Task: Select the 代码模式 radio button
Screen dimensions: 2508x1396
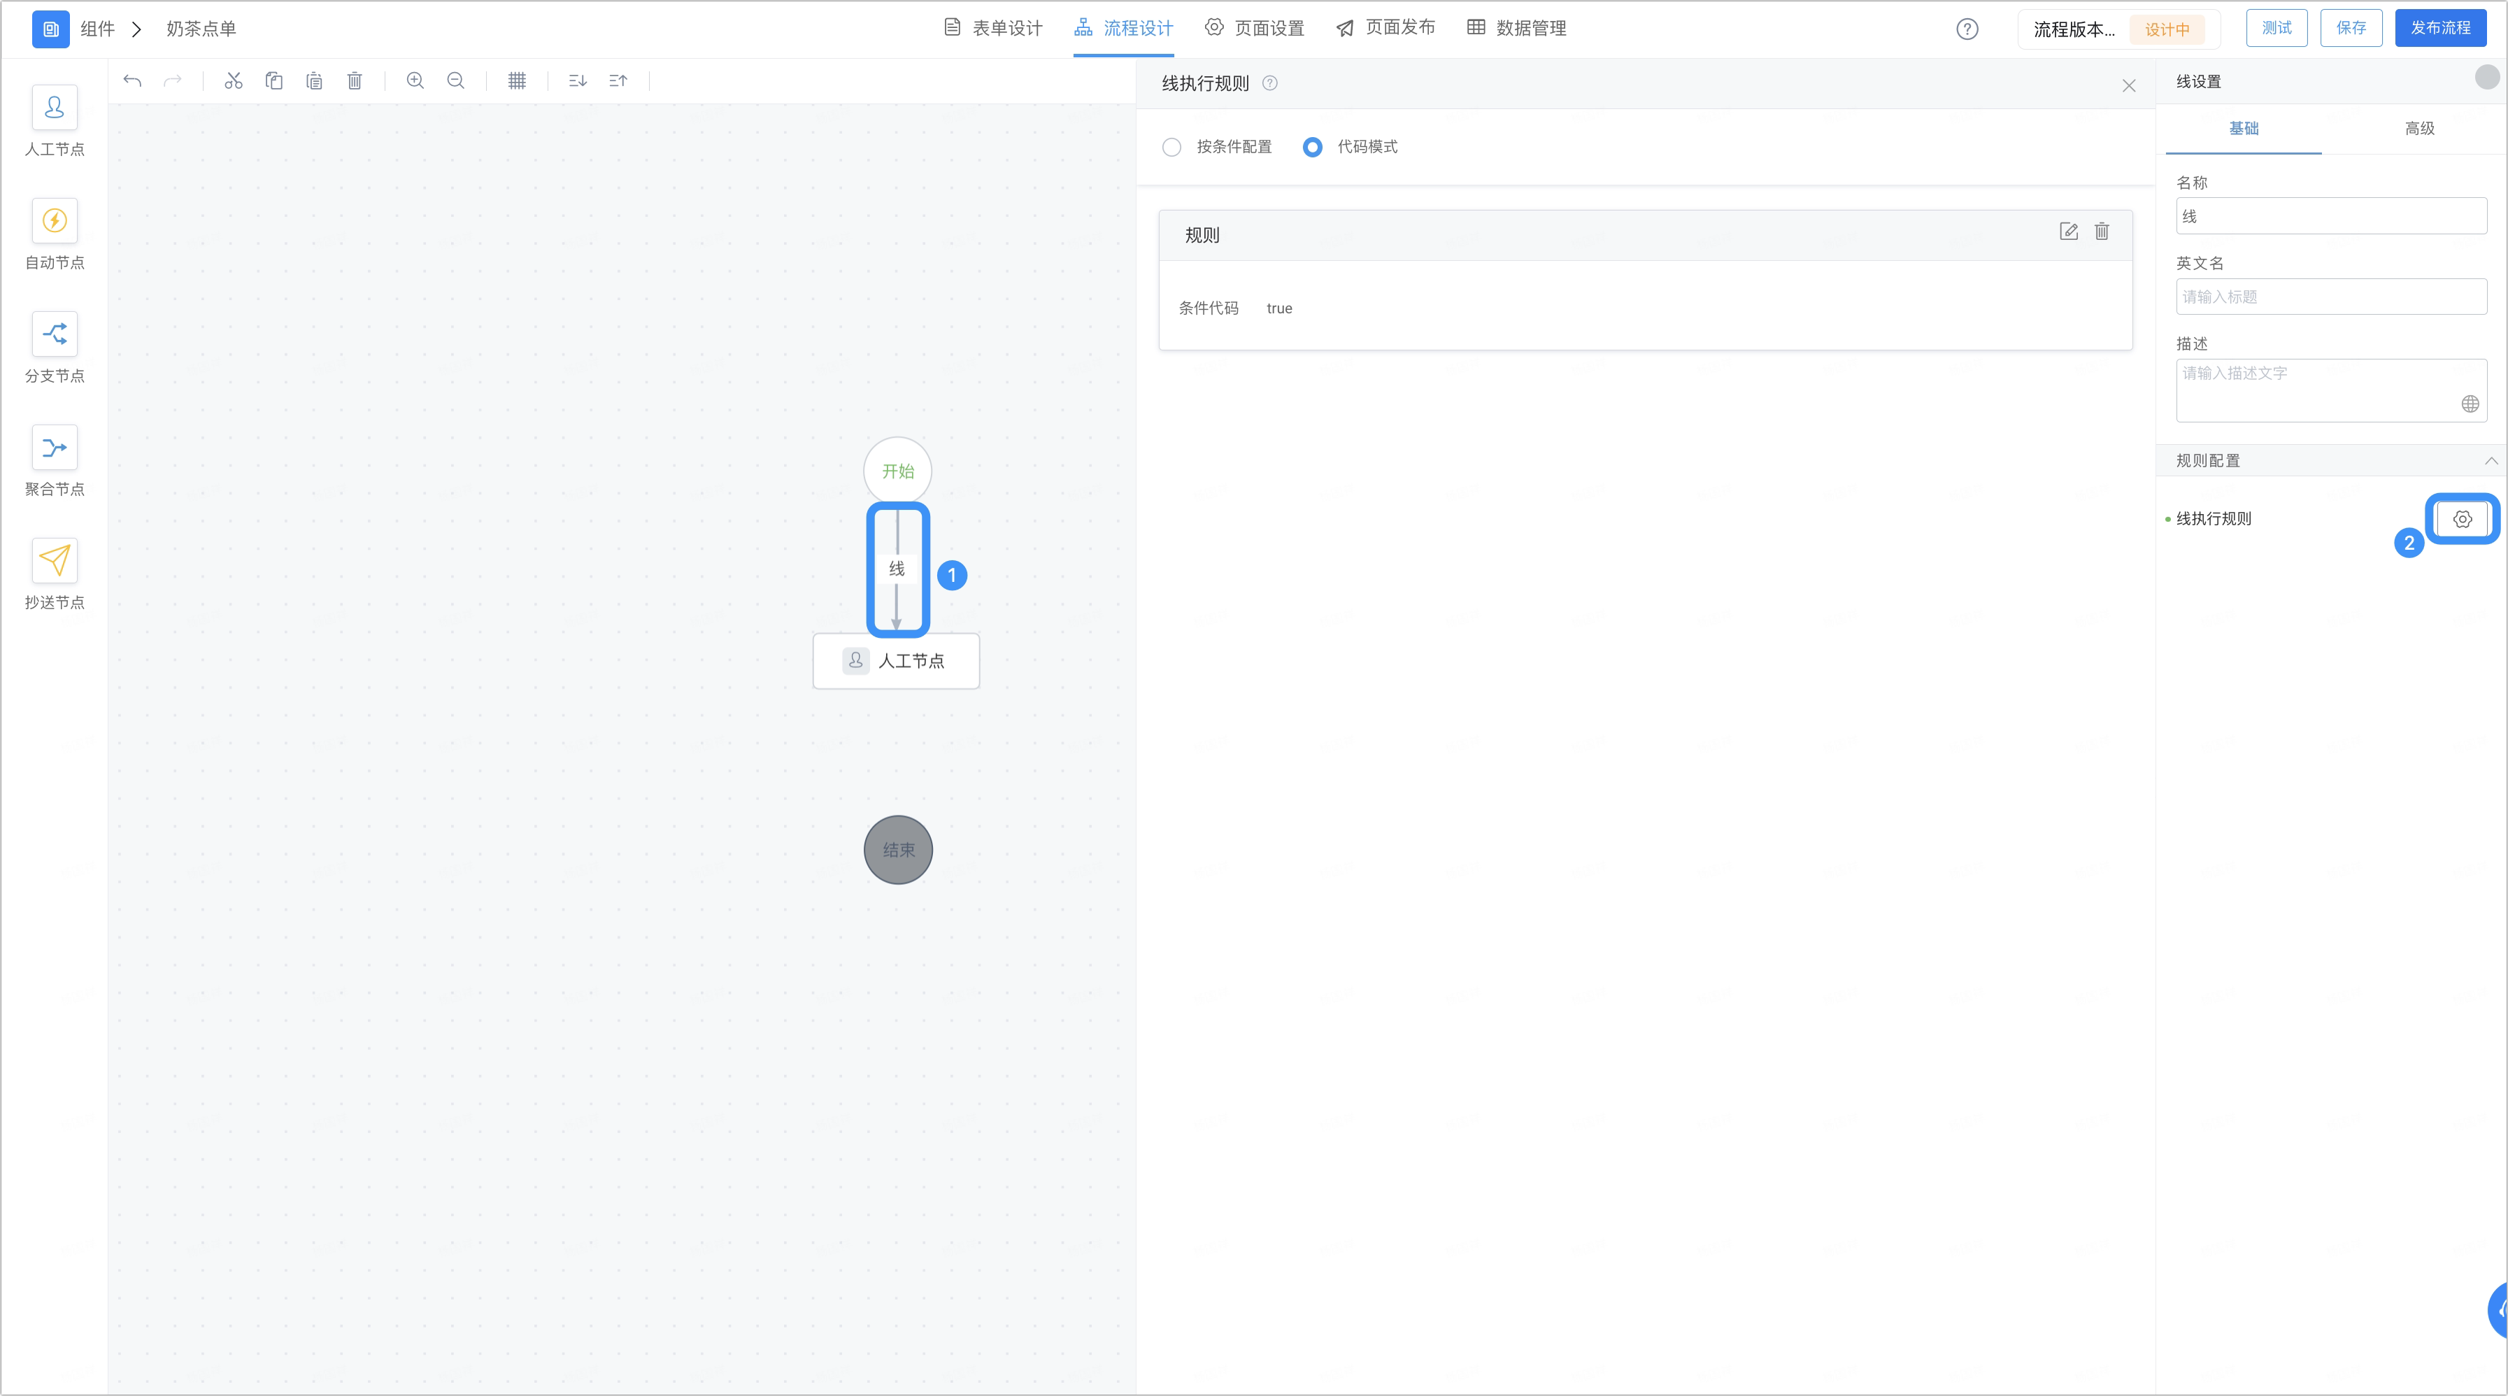Action: point(1313,147)
